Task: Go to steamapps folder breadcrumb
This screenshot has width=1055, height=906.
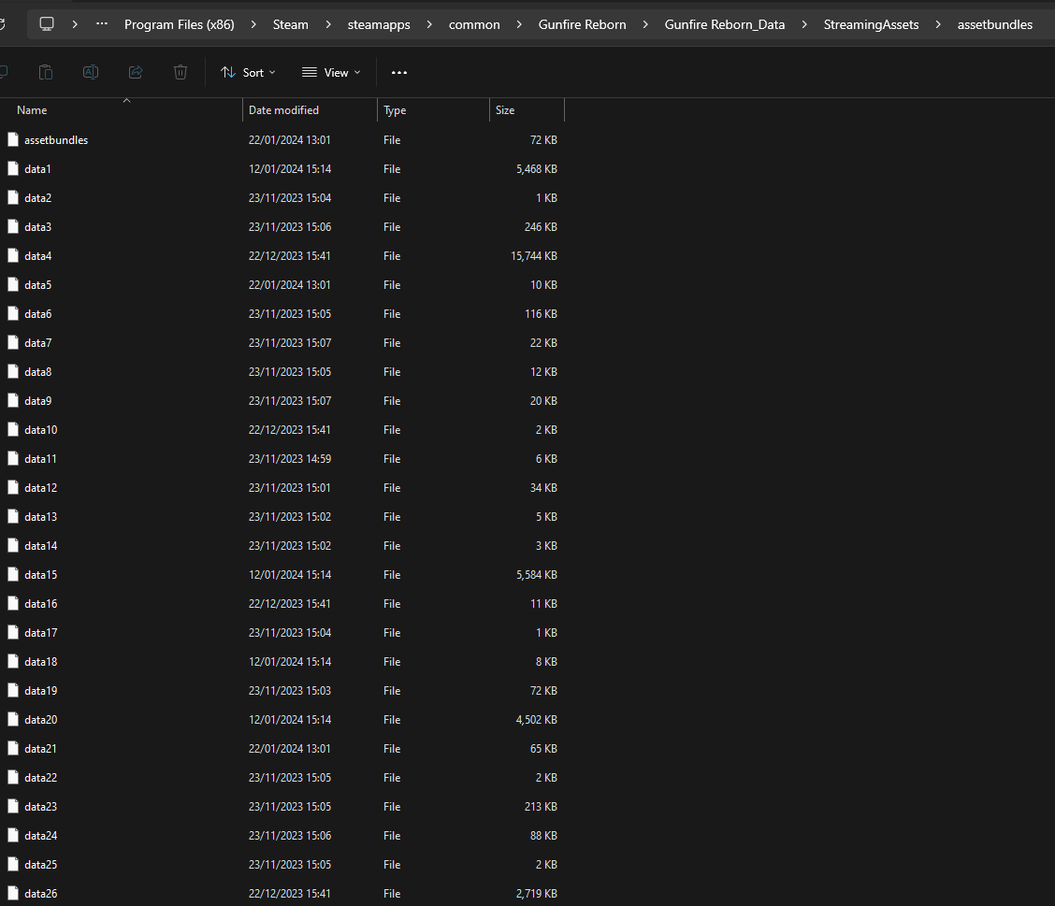Action: point(379,24)
